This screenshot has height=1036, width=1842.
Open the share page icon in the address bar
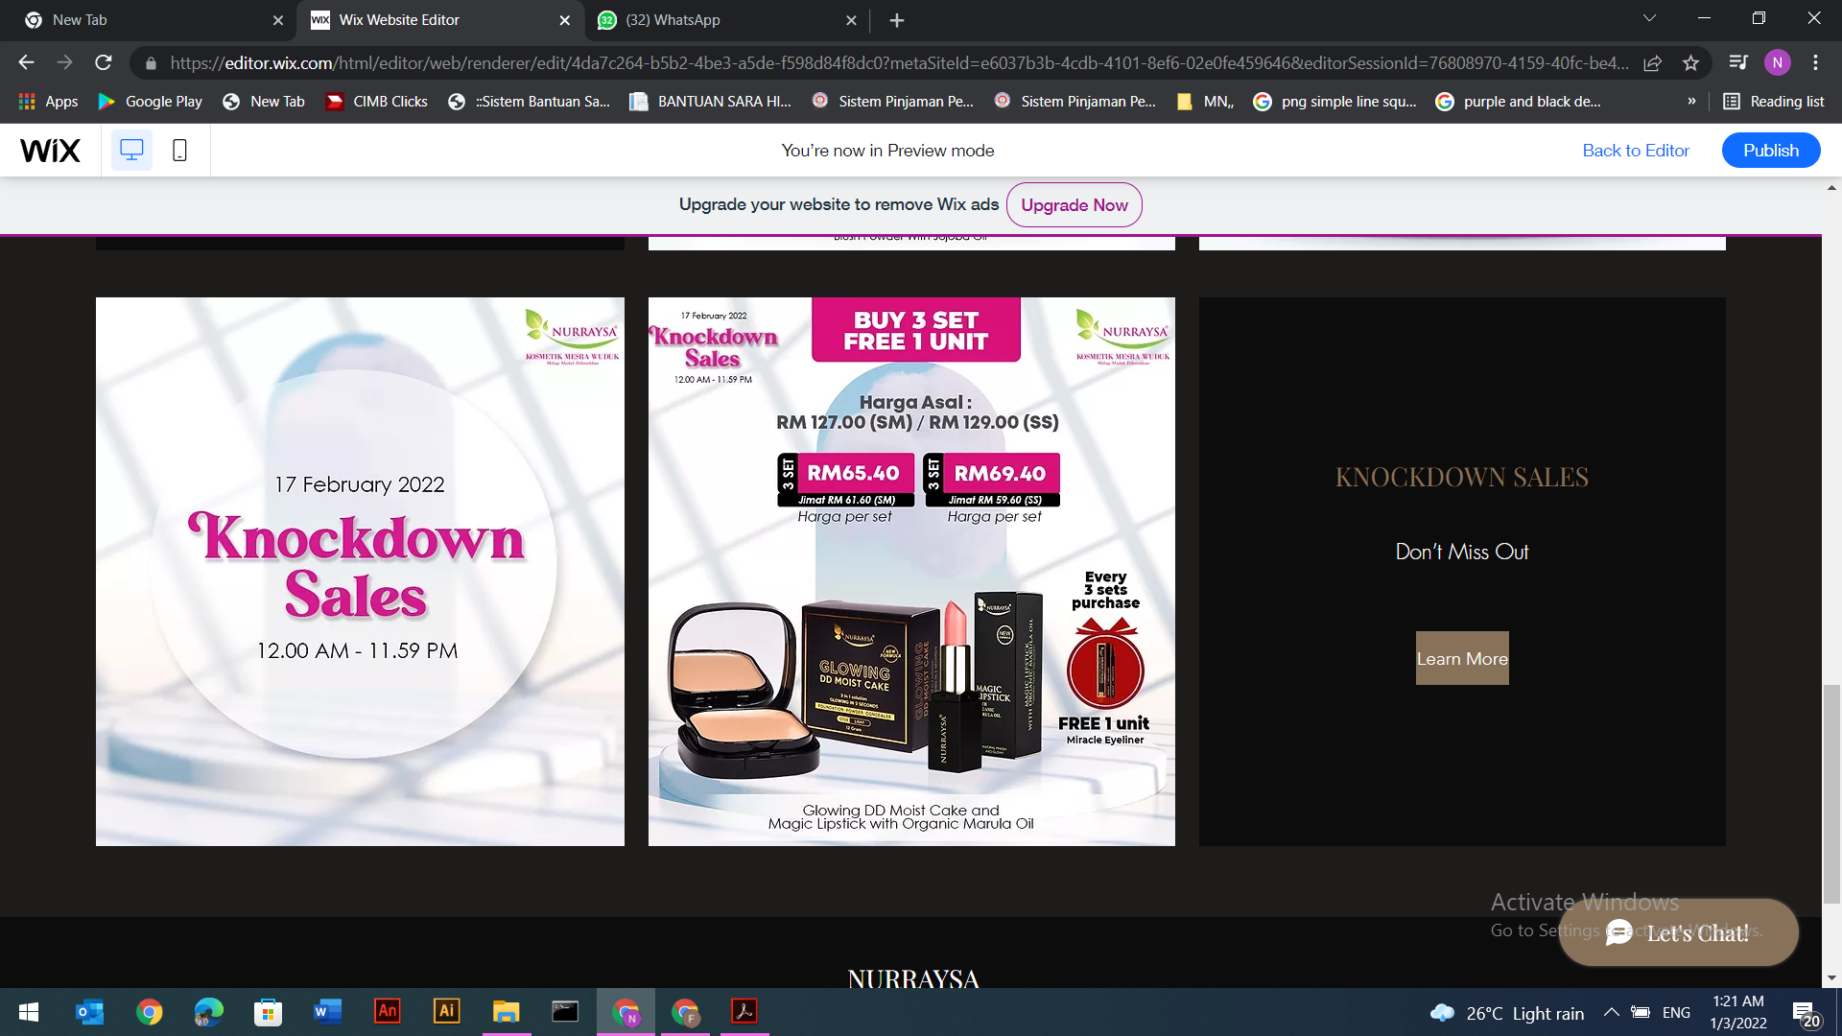pos(1652,62)
